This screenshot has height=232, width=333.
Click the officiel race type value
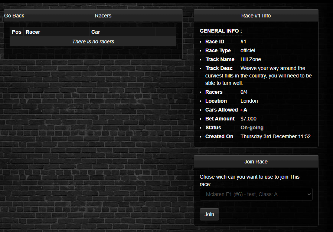[248, 50]
